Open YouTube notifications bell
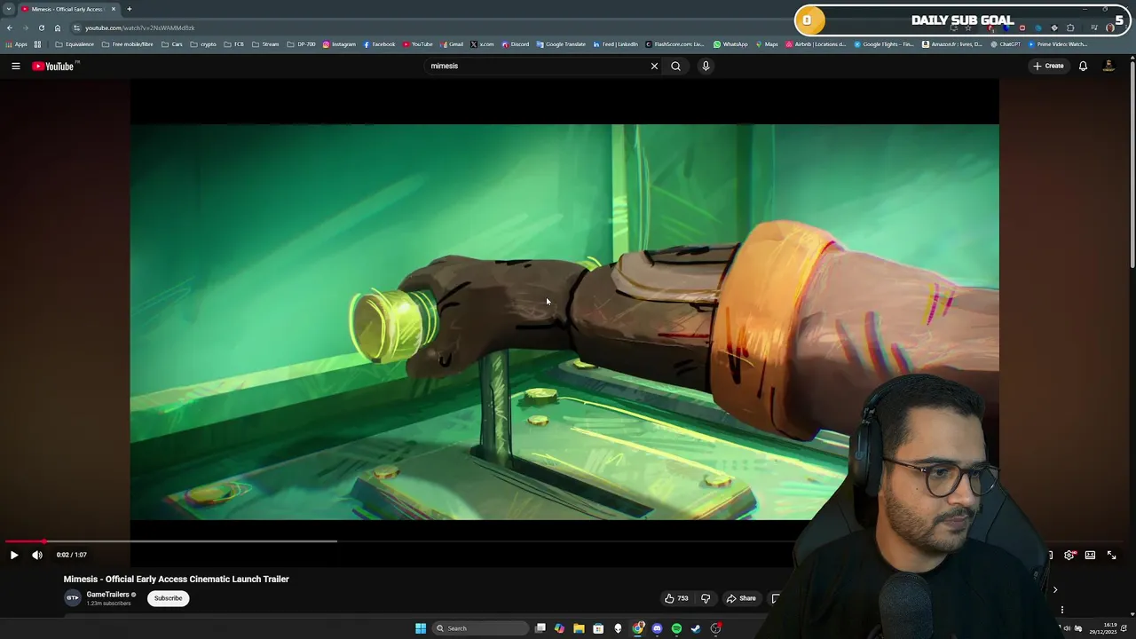 click(1083, 66)
